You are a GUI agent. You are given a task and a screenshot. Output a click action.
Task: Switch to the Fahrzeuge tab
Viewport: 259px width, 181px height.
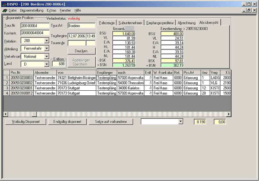pyautogui.click(x=107, y=23)
